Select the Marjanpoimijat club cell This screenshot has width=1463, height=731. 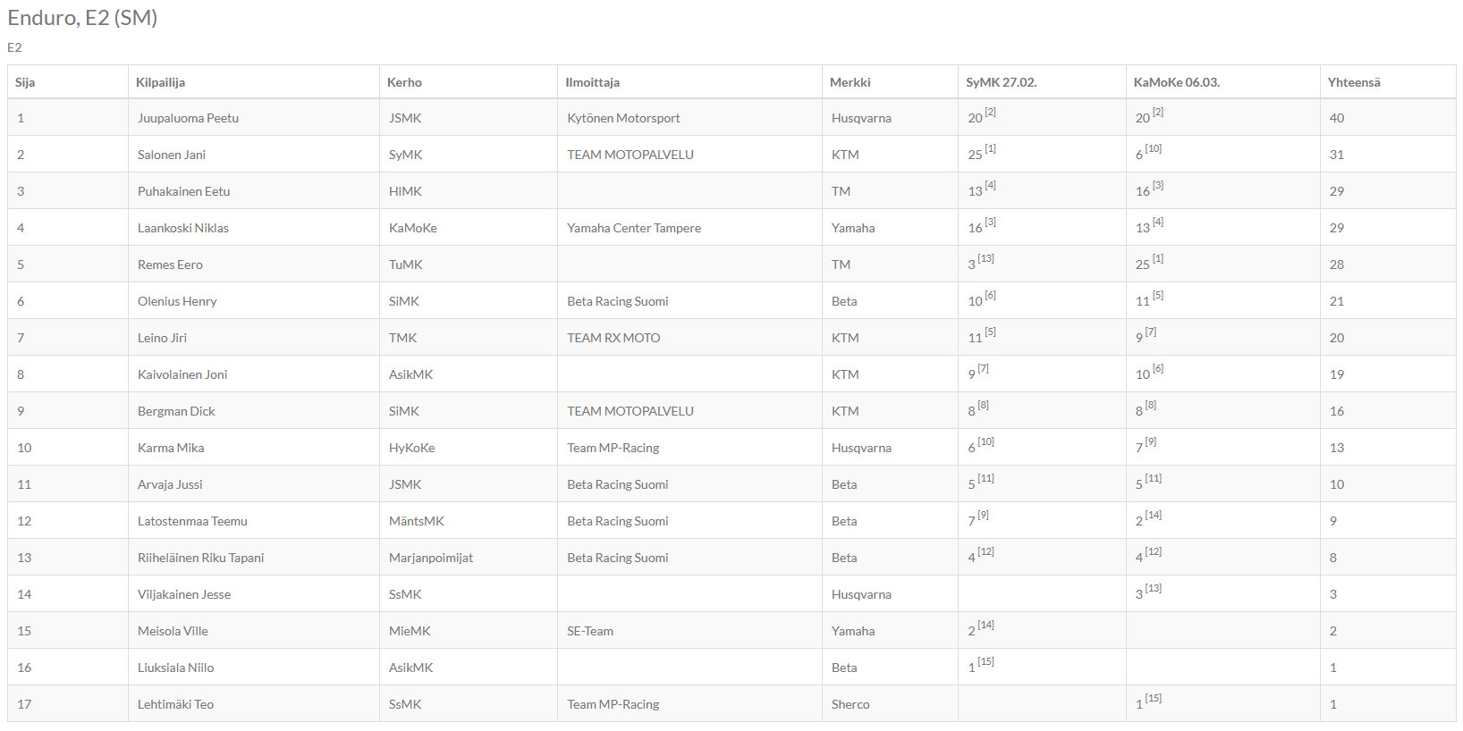[431, 558]
